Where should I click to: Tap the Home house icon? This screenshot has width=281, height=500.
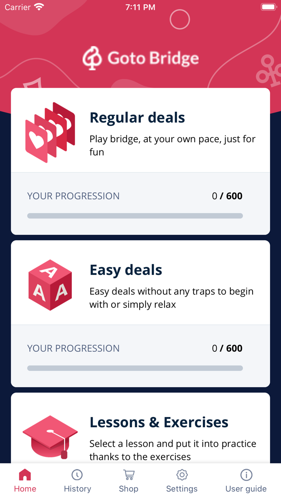(x=25, y=475)
